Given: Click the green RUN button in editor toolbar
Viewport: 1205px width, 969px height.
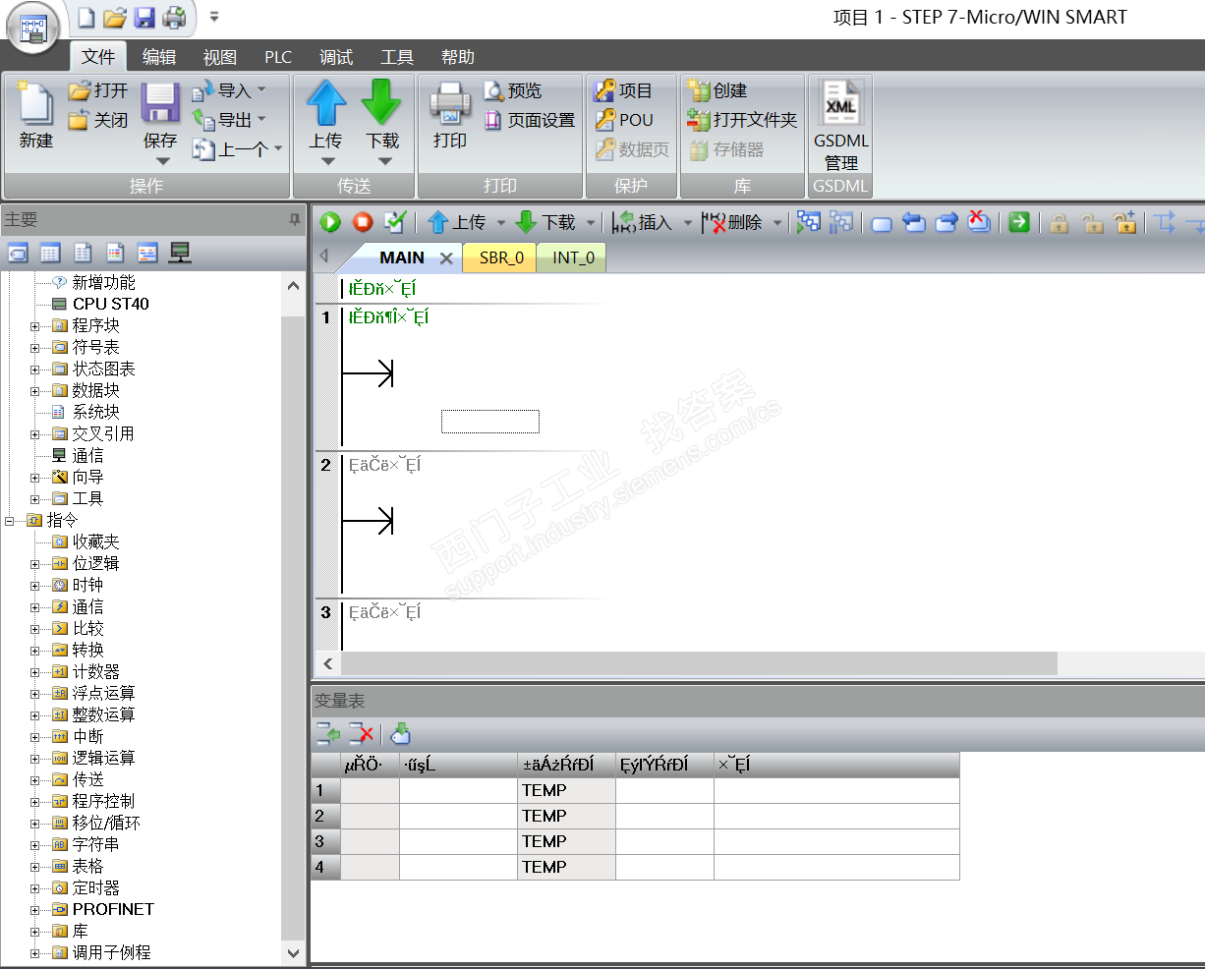Looking at the screenshot, I should (330, 222).
